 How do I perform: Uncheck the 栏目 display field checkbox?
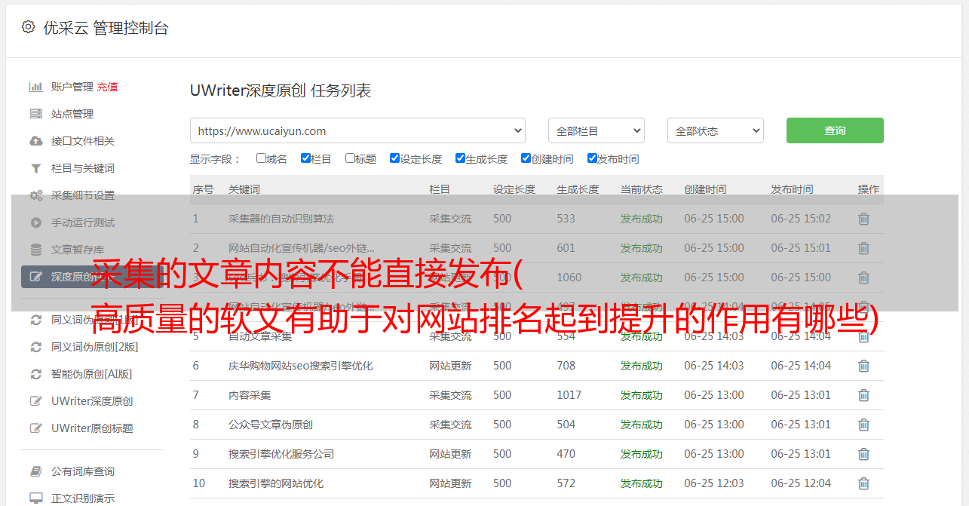tap(305, 158)
